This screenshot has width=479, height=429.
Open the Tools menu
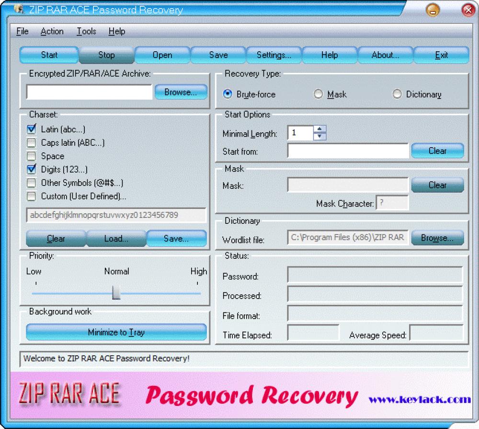[86, 31]
